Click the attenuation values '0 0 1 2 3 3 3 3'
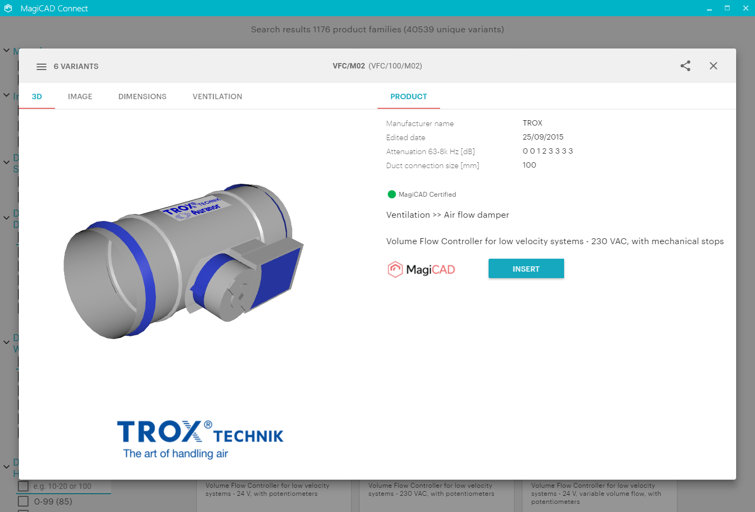 pos(548,151)
